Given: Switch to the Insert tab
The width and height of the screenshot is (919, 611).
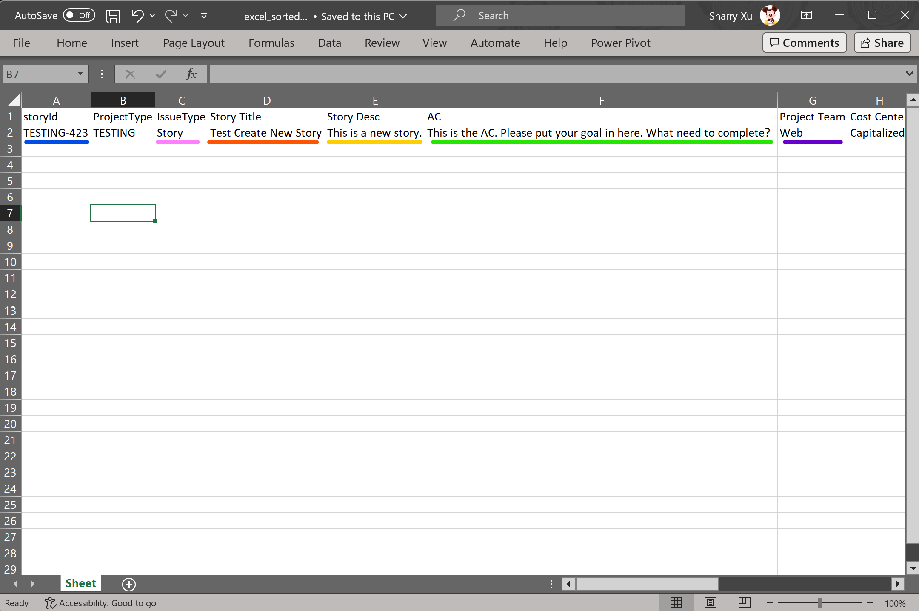Looking at the screenshot, I should pos(125,43).
